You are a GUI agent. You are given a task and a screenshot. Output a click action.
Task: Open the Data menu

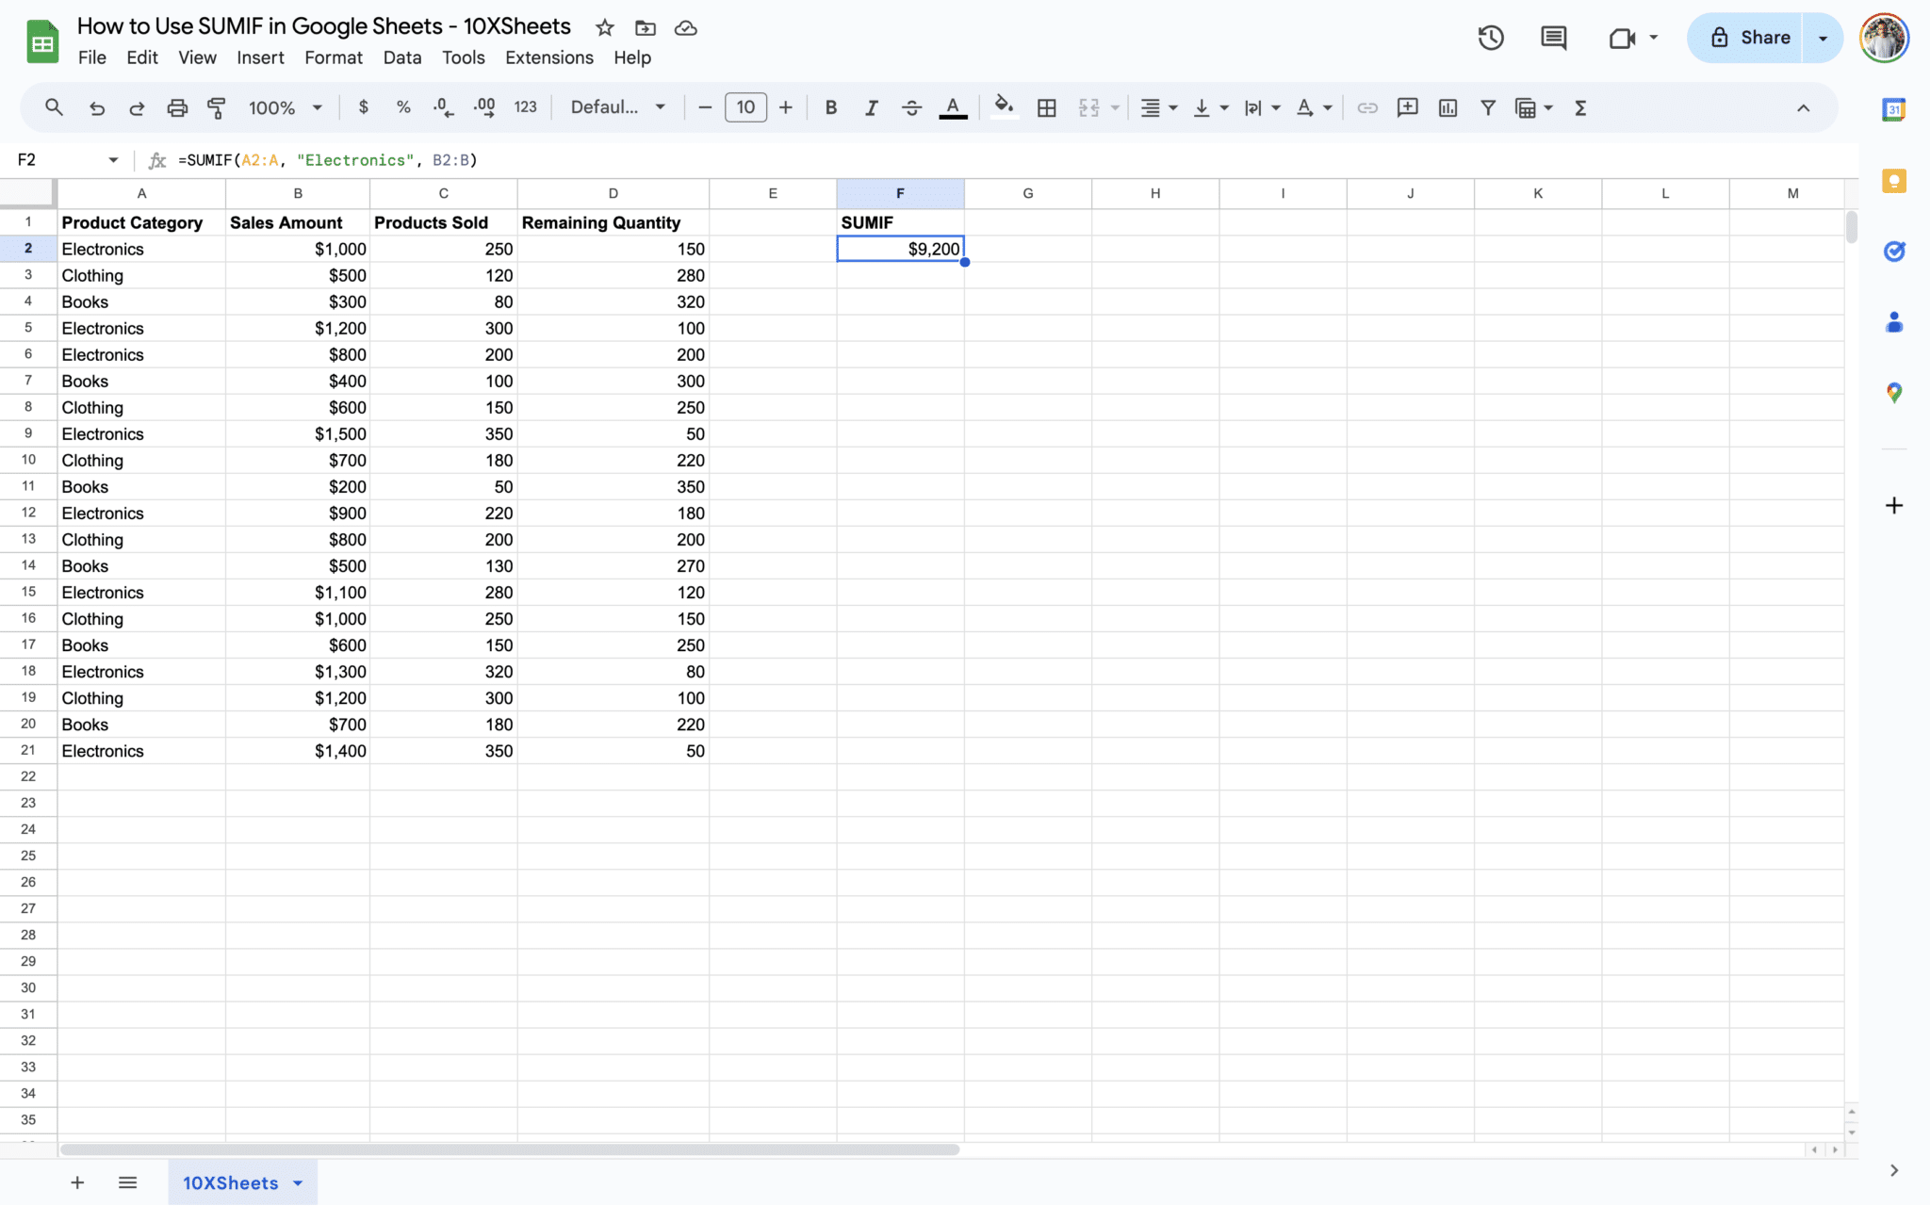point(401,57)
